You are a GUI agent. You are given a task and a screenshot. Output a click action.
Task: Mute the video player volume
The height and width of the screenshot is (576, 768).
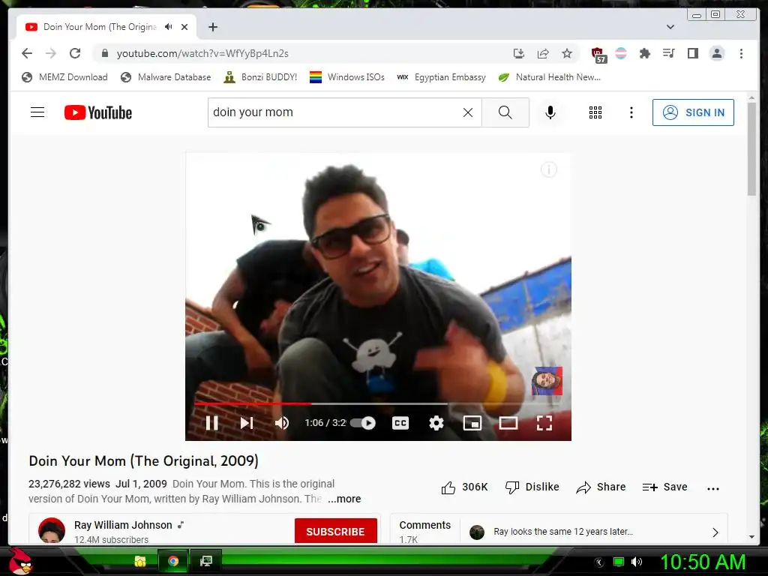pyautogui.click(x=282, y=423)
